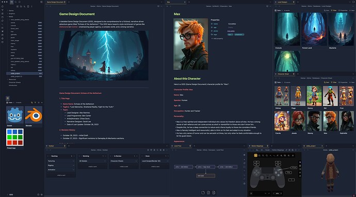
Task: Unpin the Level Designs tab
Action: pos(294,2)
